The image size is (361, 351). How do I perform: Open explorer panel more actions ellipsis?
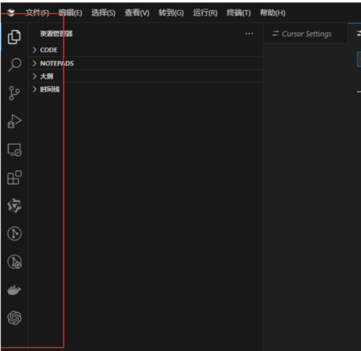click(249, 34)
